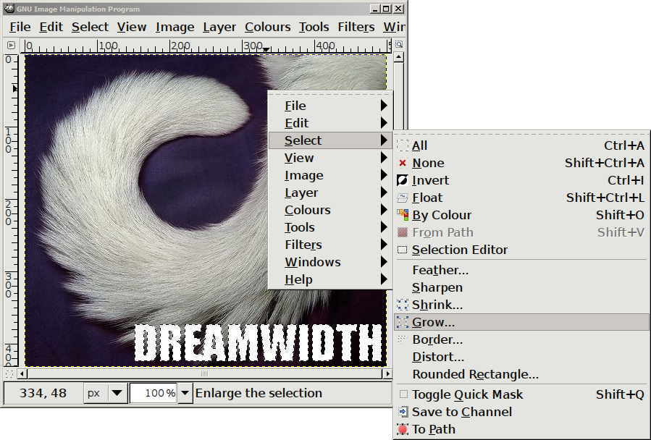Click the horizontal scrollbar left arrow

tap(22, 373)
